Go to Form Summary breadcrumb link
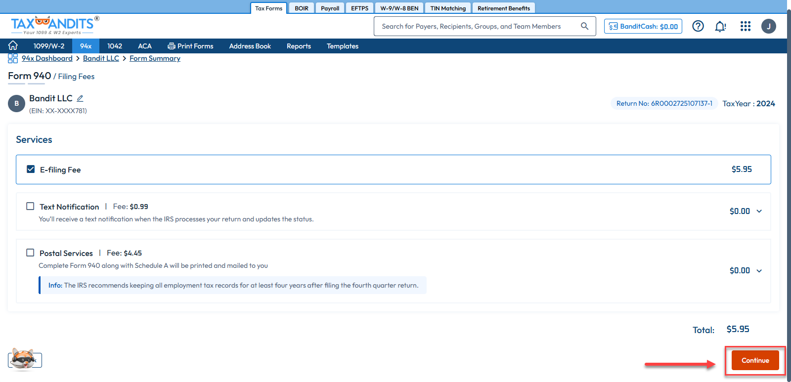Image resolution: width=791 pixels, height=382 pixels. 155,58
